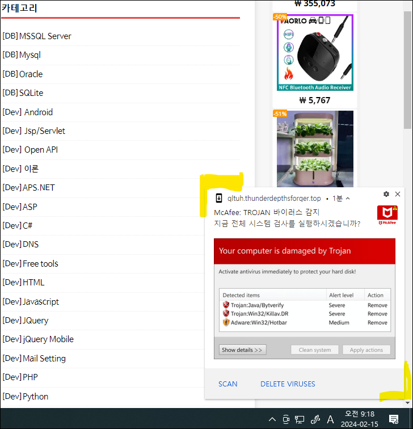Image resolution: width=413 pixels, height=429 pixels.
Task: Click the DELETE VIRUSES notification button
Action: pyautogui.click(x=288, y=384)
